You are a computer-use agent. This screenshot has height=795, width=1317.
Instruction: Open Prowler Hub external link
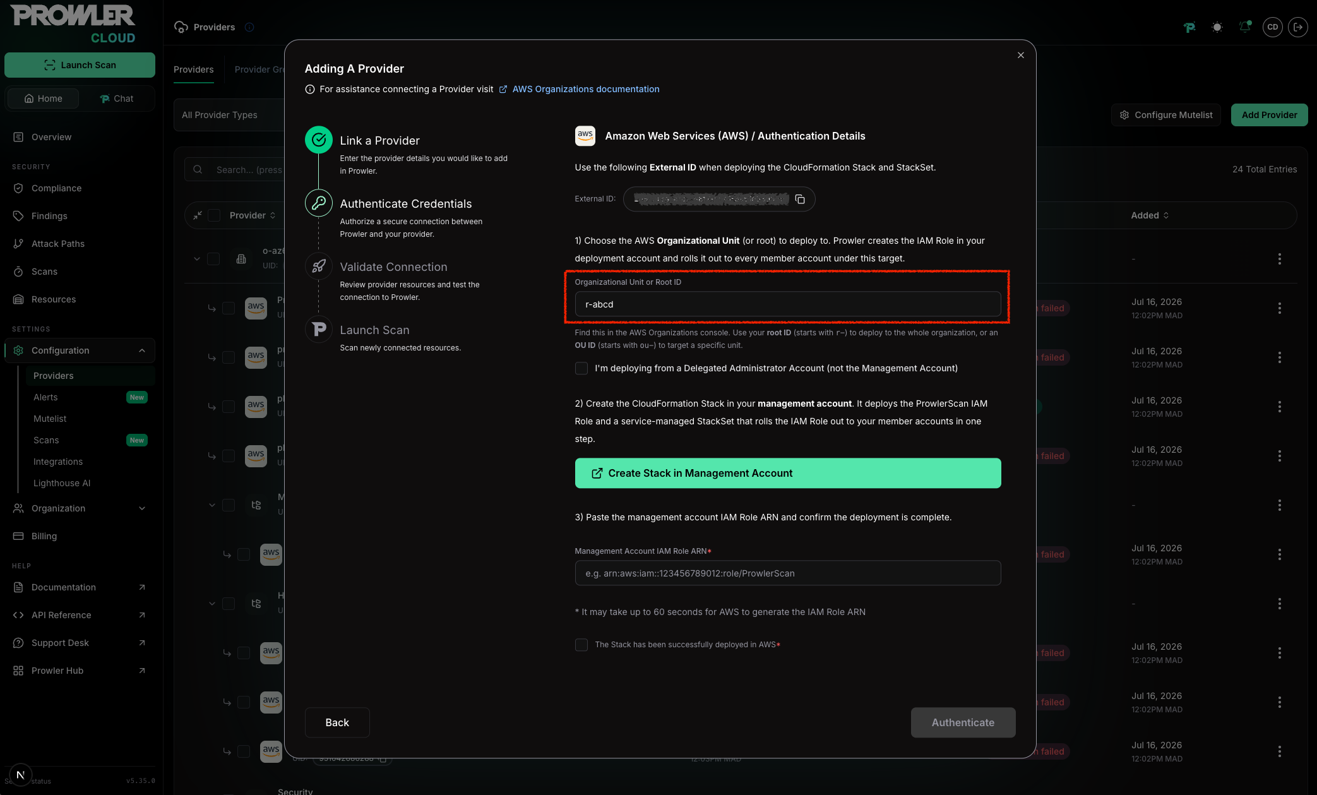(80, 671)
